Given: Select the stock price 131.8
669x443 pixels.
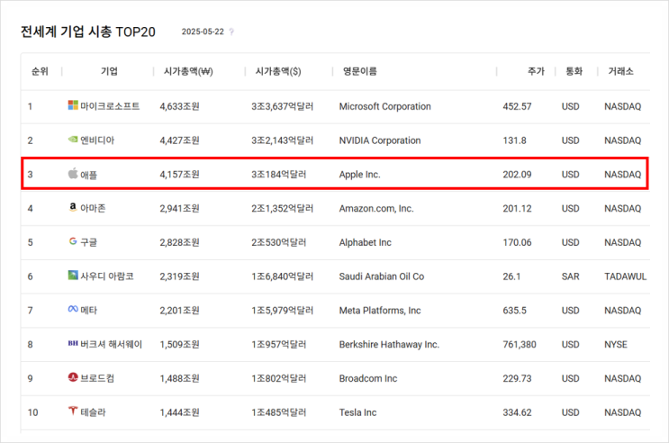Looking at the screenshot, I should pyautogui.click(x=514, y=140).
